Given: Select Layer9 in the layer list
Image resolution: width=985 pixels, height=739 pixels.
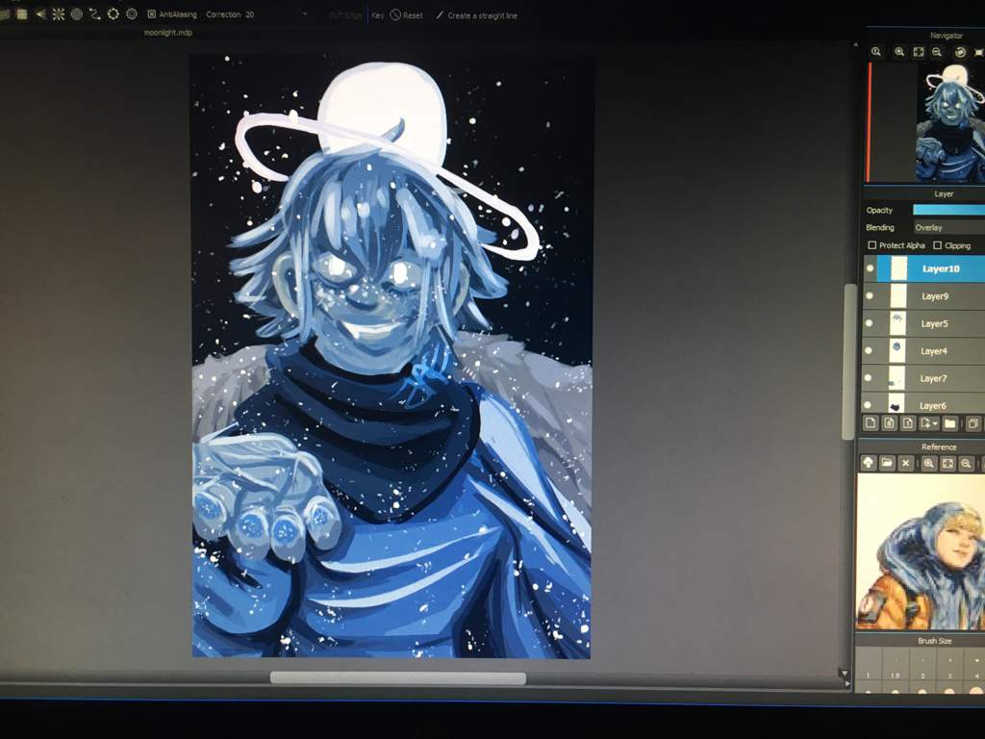Looking at the screenshot, I should (923, 296).
